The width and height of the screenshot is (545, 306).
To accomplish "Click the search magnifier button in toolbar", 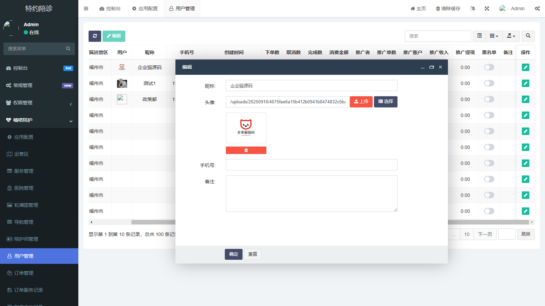I will (x=528, y=36).
